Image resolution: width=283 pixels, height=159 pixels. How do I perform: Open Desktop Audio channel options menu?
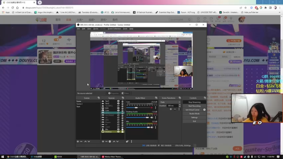[155, 118]
